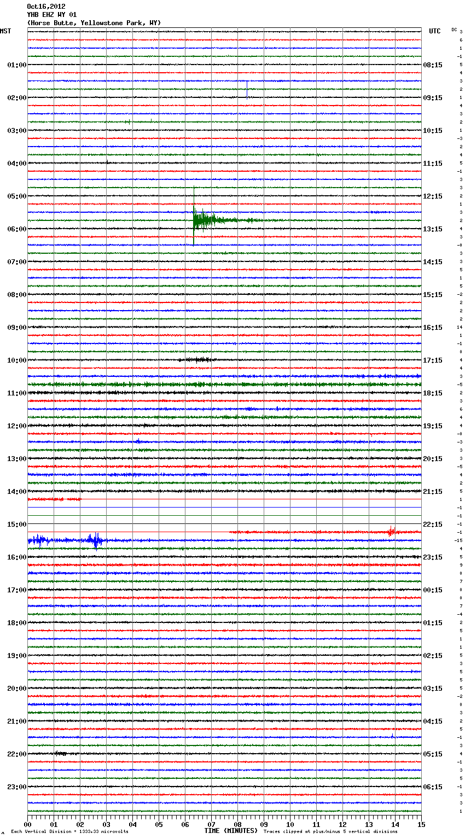
Task: Click the blue signal burst near minute 02-03 after 15:00
Action: pyautogui.click(x=96, y=540)
